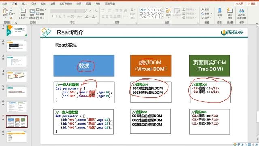Click the 快速样式 quick styles icon
Screen dimensions: 259x146
[x=177, y=11]
